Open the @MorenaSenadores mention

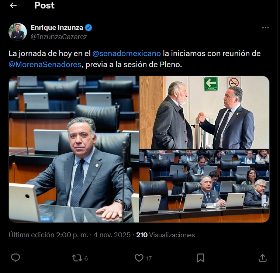pyautogui.click(x=45, y=65)
